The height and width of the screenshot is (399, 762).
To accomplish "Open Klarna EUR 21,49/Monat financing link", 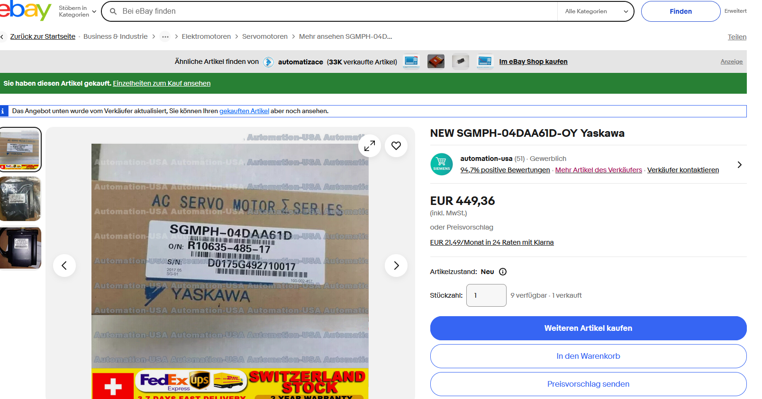I will pyautogui.click(x=491, y=242).
